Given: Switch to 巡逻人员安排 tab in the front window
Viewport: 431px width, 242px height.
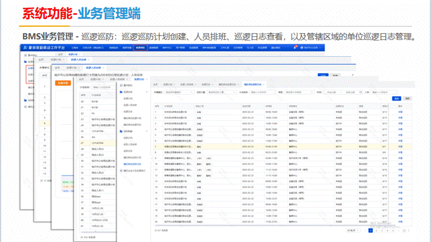Looking at the screenshot, I should point(187,85).
